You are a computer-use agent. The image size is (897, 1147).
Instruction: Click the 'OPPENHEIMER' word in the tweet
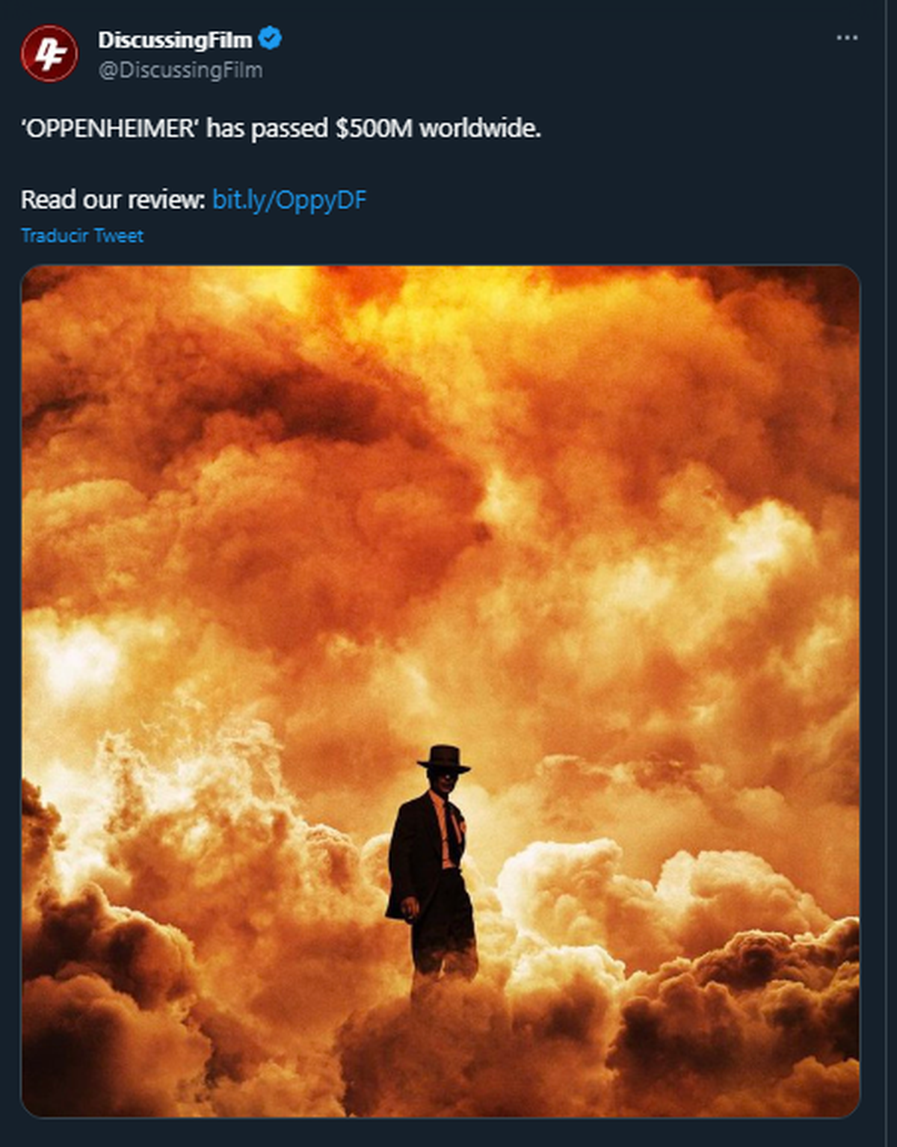click(111, 129)
